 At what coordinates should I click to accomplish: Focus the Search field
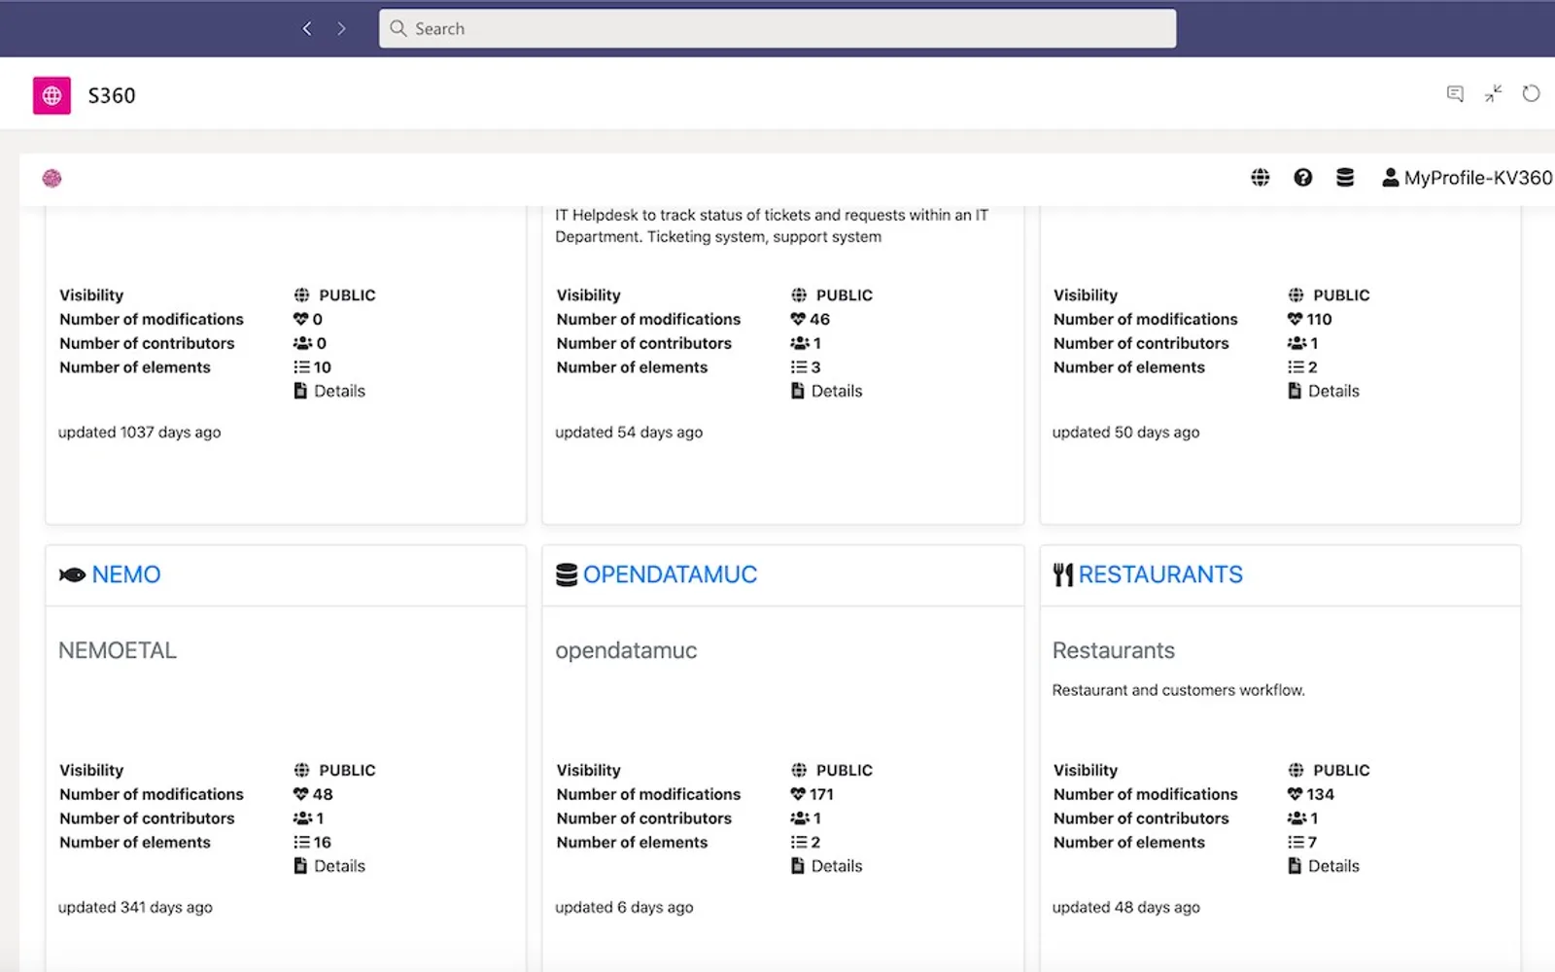(777, 29)
